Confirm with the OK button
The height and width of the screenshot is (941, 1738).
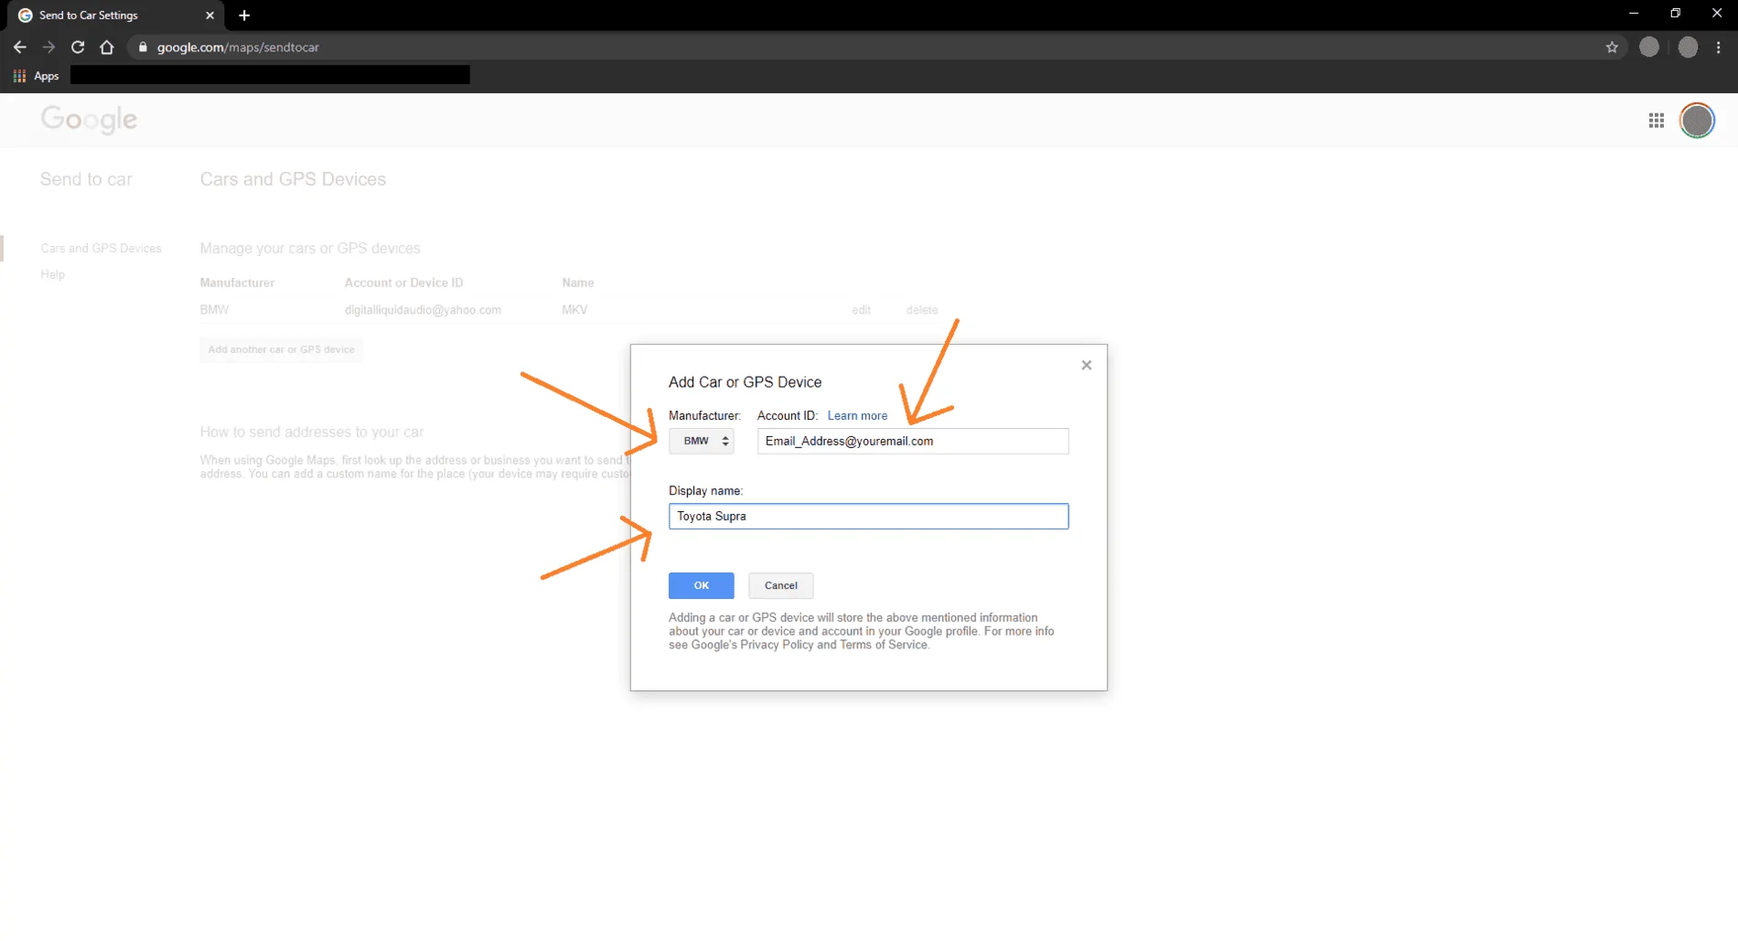pyautogui.click(x=701, y=585)
